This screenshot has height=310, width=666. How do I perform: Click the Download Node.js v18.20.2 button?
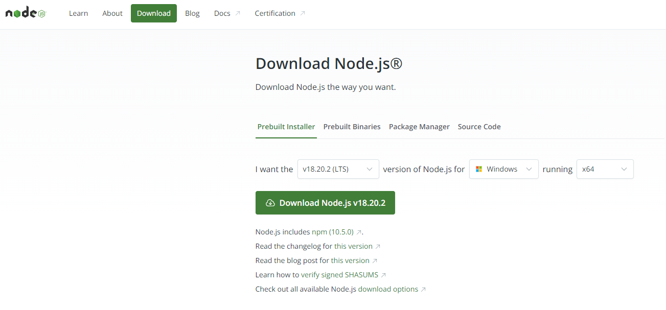(x=325, y=203)
